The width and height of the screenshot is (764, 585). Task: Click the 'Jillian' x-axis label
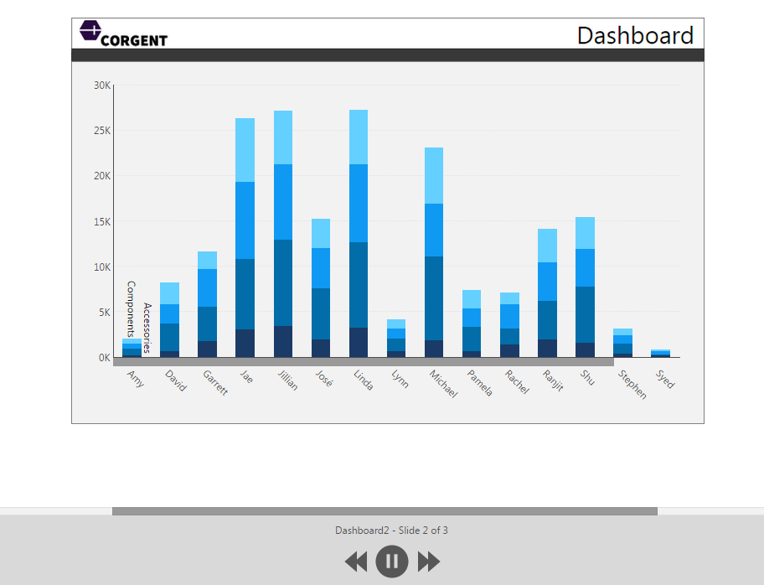[287, 381]
